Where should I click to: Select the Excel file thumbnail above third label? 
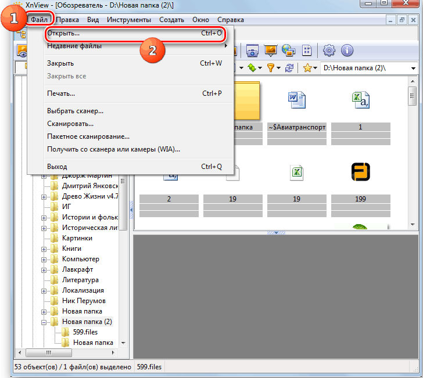296,172
